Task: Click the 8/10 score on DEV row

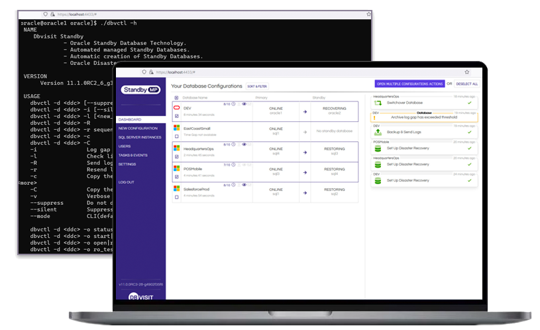Action: [227, 104]
